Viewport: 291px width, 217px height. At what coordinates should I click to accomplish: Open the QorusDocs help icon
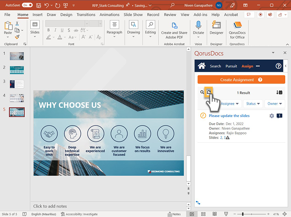[279, 66]
